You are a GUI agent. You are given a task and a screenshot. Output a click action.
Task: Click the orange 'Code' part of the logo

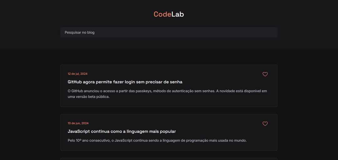162,14
